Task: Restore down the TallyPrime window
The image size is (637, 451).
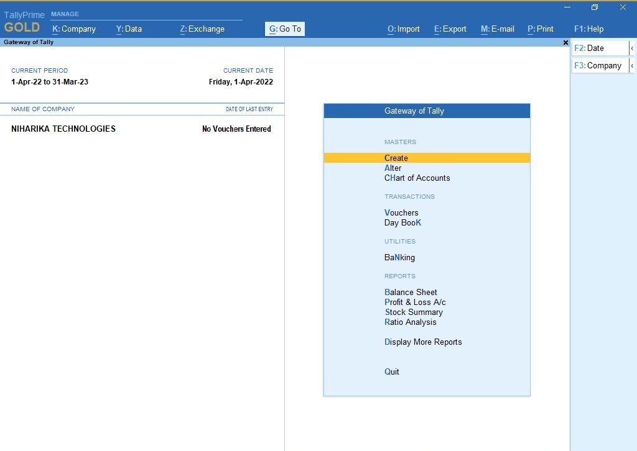Action: coord(595,7)
